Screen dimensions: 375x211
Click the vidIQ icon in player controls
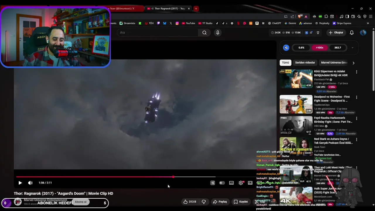tap(213, 183)
